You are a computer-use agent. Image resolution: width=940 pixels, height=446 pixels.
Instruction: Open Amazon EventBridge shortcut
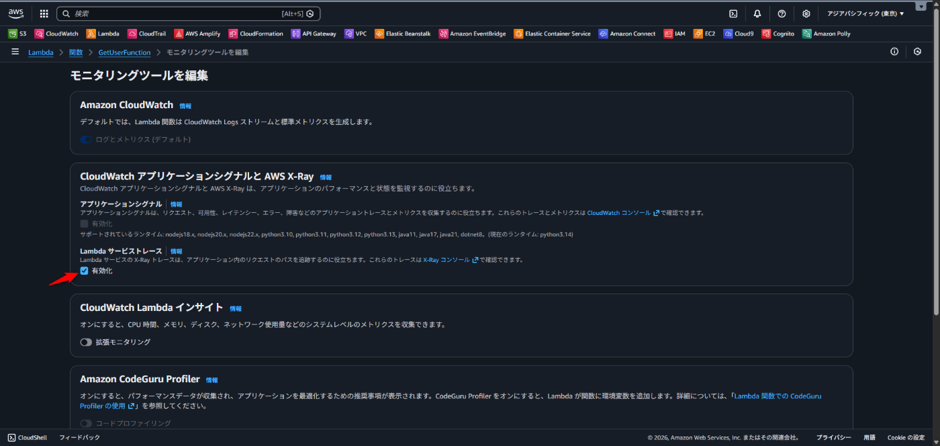pyautogui.click(x=473, y=34)
